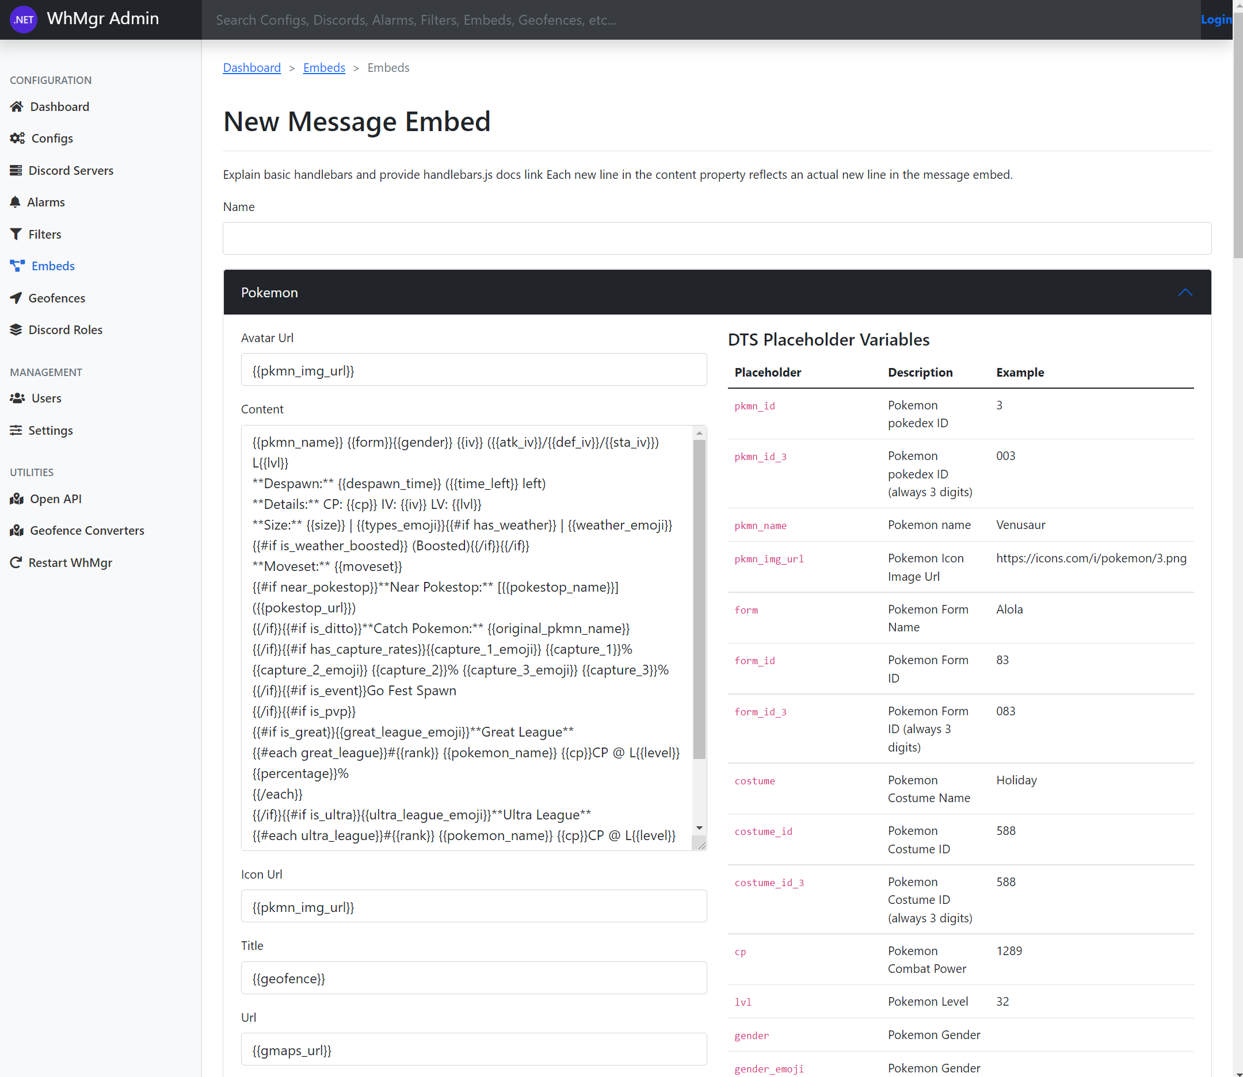Click the Dashboard home icon in sidebar
The height and width of the screenshot is (1077, 1243).
[17, 106]
